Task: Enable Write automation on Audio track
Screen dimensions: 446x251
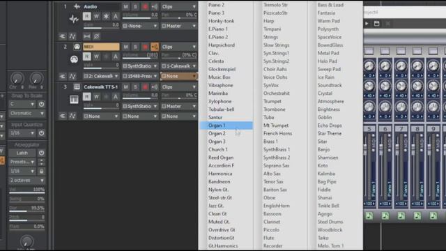Action: [96, 16]
